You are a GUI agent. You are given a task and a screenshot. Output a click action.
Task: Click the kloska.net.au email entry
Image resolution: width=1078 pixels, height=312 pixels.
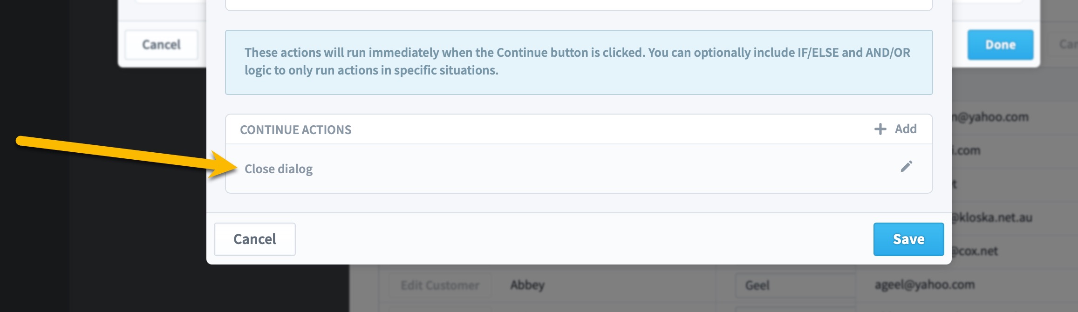(x=992, y=217)
